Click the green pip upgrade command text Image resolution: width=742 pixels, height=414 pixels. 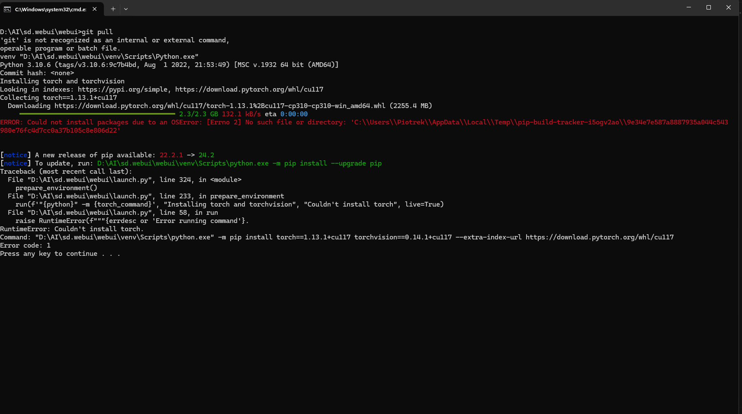[x=239, y=163]
